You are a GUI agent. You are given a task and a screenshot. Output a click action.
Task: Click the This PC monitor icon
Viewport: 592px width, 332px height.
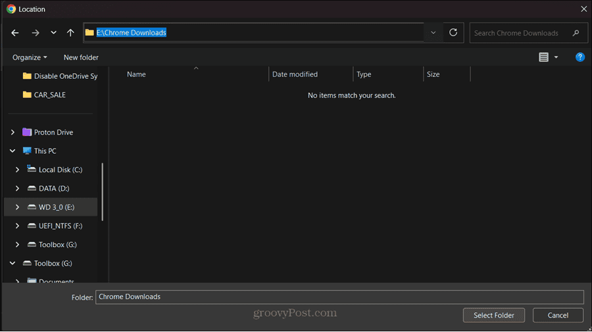(x=27, y=151)
